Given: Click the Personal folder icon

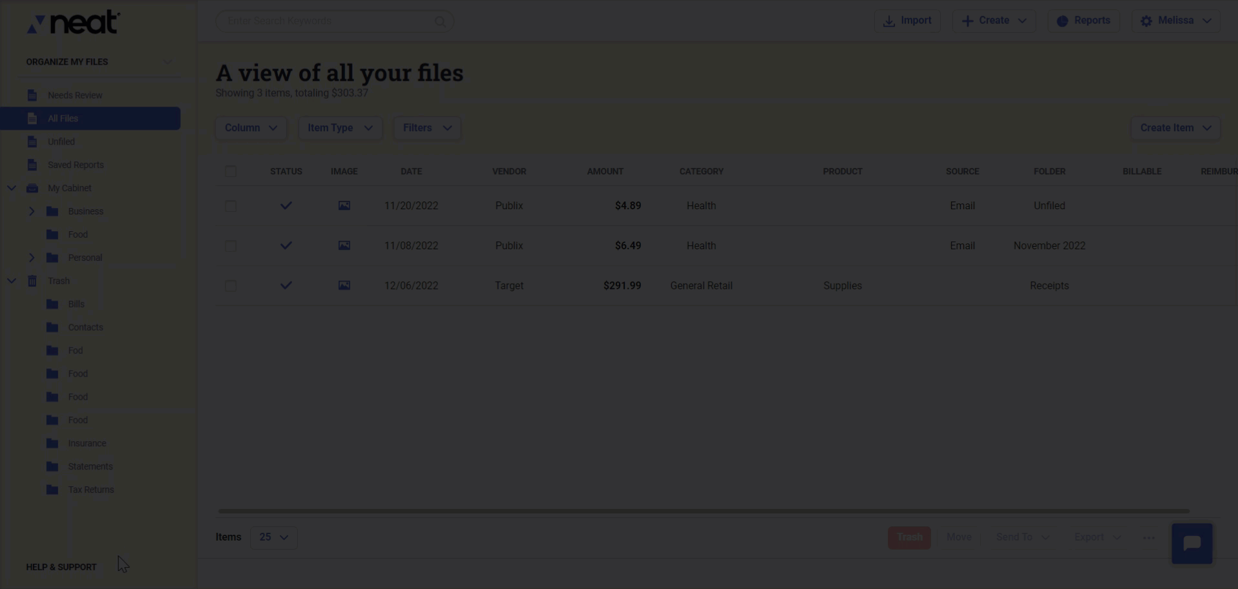Looking at the screenshot, I should (53, 258).
